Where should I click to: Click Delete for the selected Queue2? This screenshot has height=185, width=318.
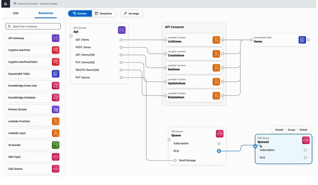303,130
